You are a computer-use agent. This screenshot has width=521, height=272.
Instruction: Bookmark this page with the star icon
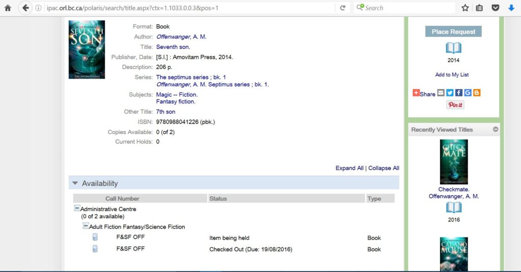tap(465, 8)
